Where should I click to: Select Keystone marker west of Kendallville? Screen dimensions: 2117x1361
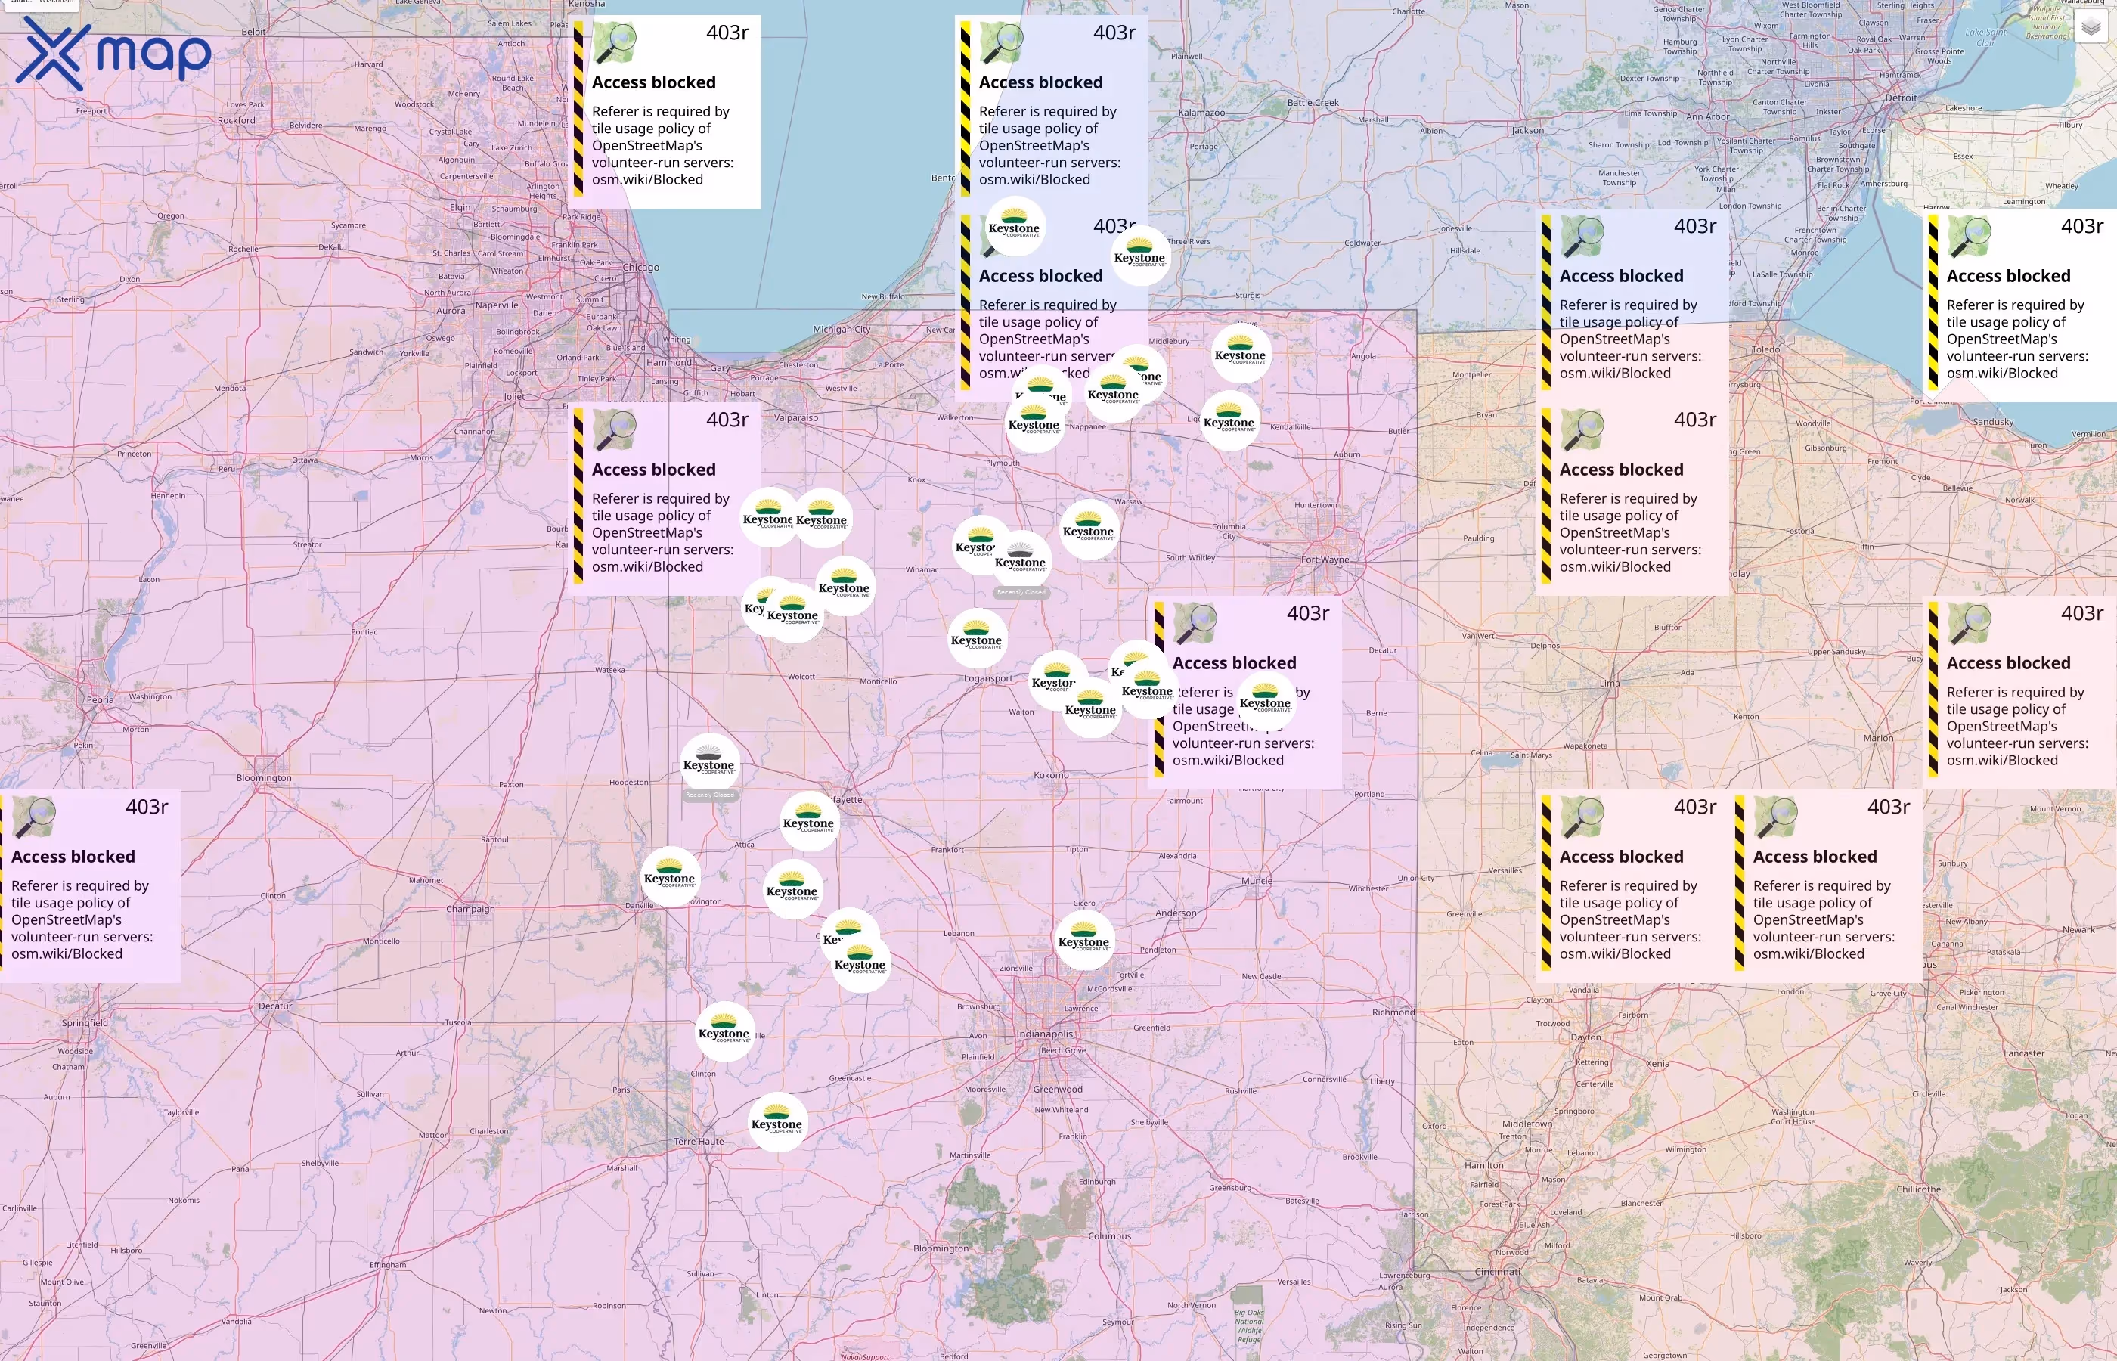(1229, 420)
